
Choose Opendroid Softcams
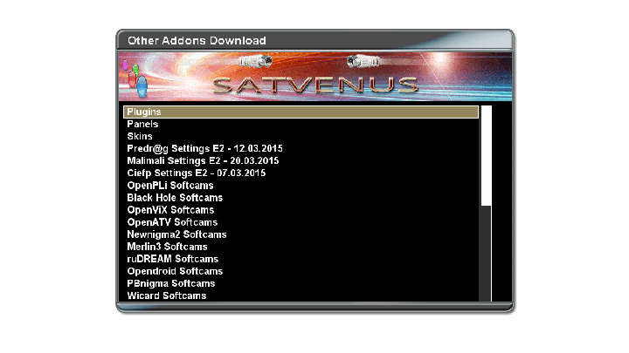301,271
